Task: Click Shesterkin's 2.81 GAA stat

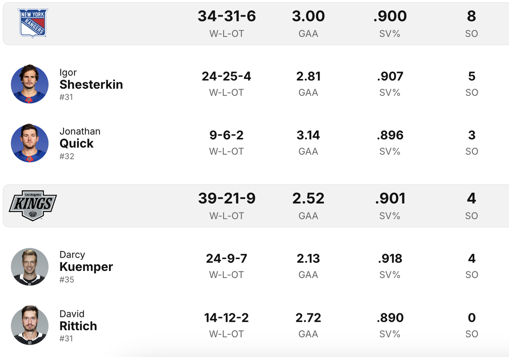Action: pos(308,76)
